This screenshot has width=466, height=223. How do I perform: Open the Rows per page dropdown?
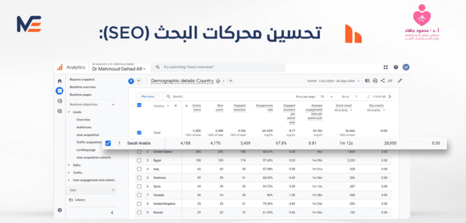click(326, 97)
